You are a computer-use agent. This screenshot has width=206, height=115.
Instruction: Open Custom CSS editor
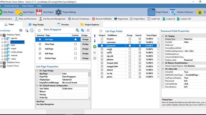[x=184, y=19]
